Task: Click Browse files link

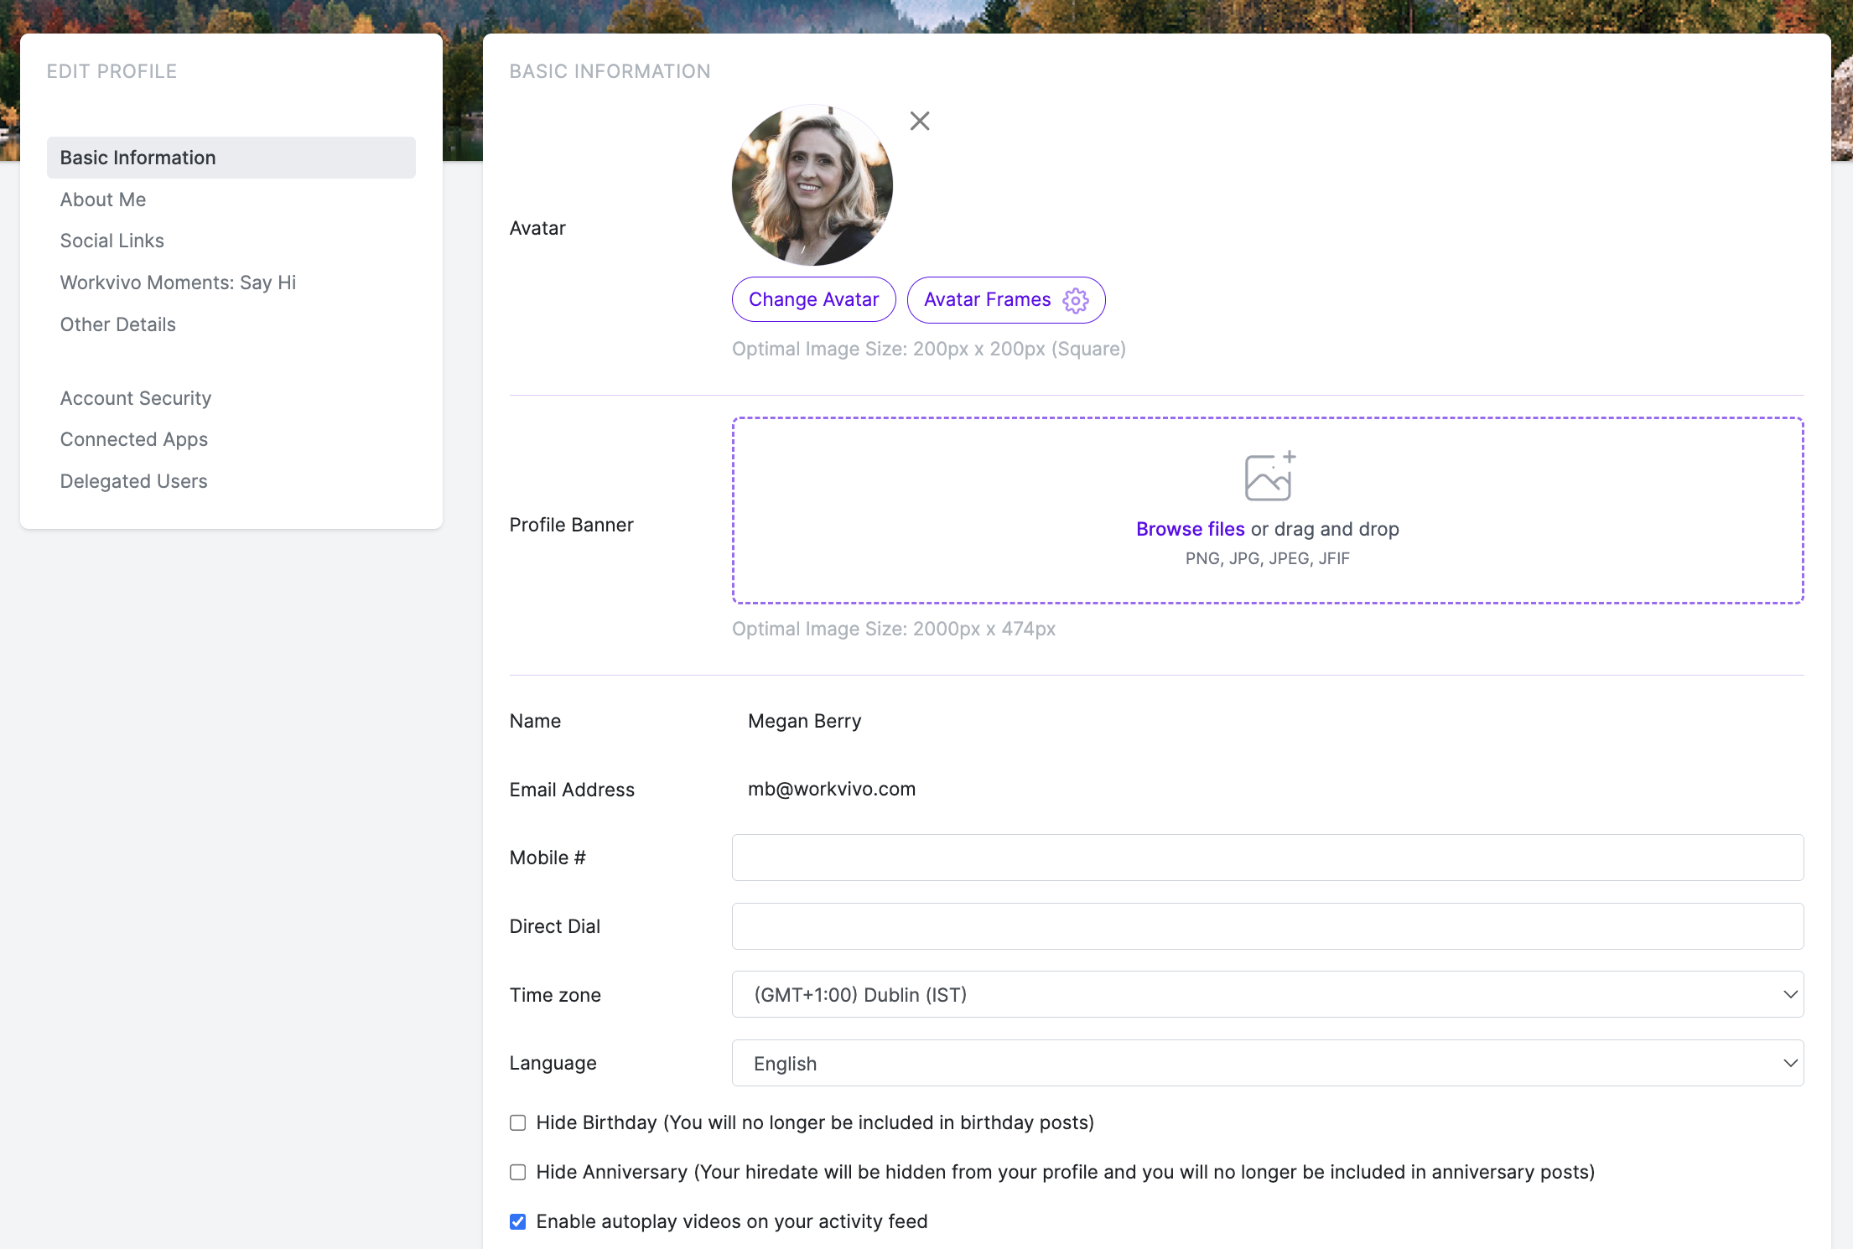Action: (1191, 529)
